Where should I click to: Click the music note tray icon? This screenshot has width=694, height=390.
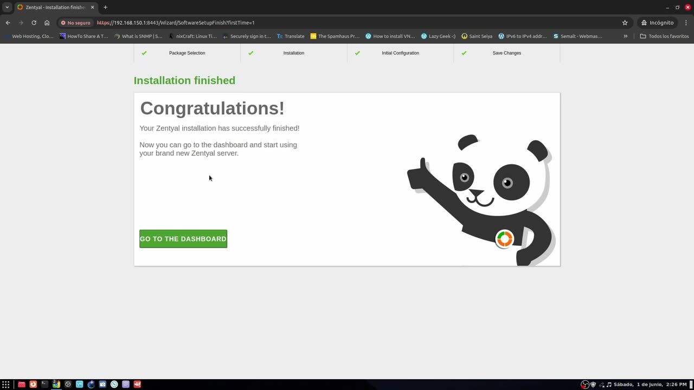(x=609, y=385)
